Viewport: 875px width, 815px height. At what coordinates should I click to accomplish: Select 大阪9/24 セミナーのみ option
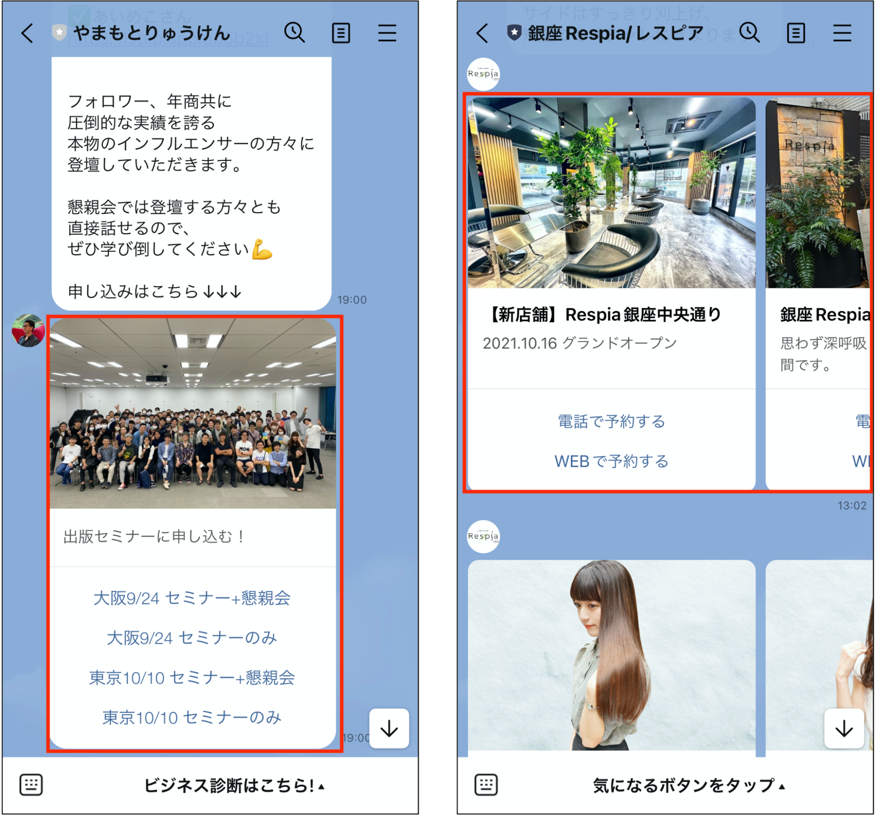[192, 638]
